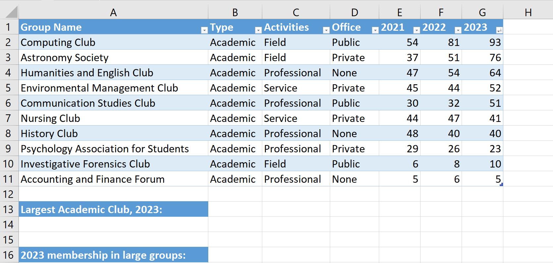Select column H header
This screenshot has height=263, width=553.
(x=528, y=13)
